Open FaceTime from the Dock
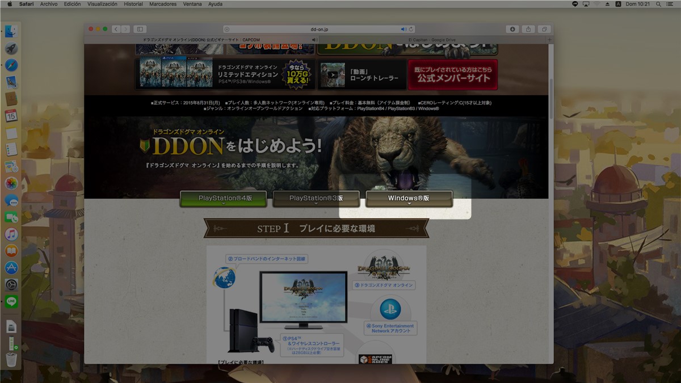This screenshot has width=681, height=383. coord(11,217)
